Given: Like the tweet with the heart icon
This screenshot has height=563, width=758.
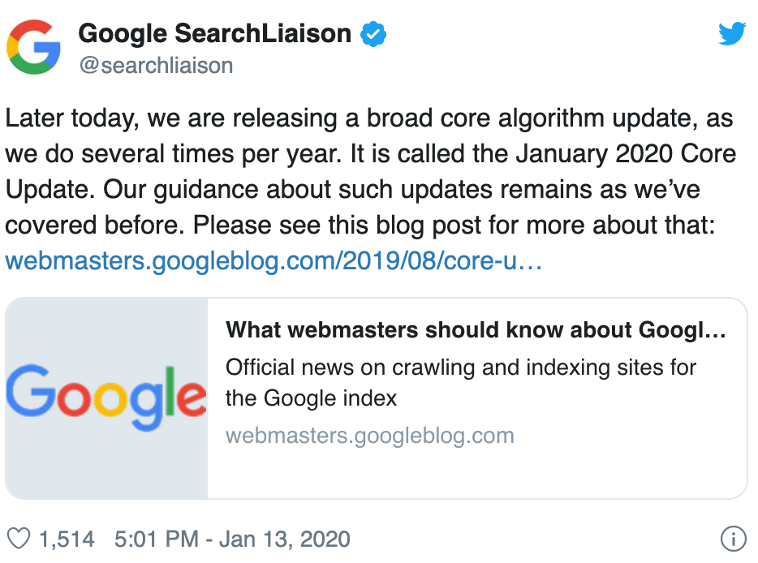Looking at the screenshot, I should click(x=17, y=539).
